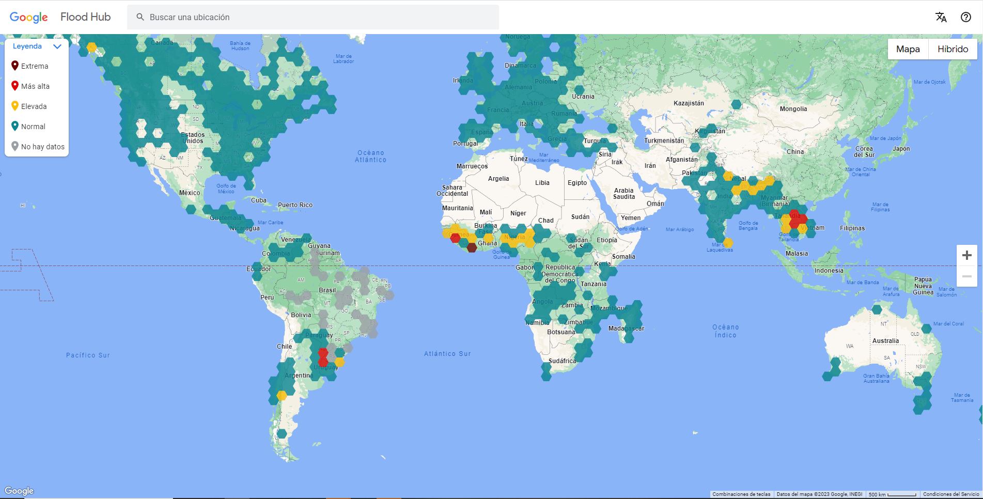Viewport: 983px width, 499px height.
Task: Click the yellow Elevada pin icon
Action: (15, 106)
